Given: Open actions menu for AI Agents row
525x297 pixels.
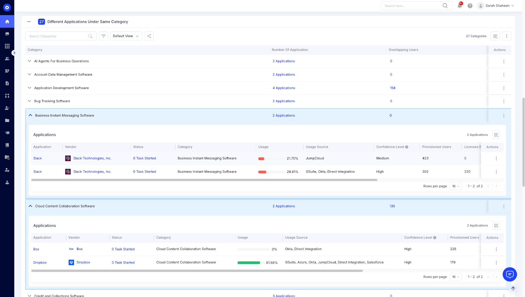Looking at the screenshot, I should point(504,61).
